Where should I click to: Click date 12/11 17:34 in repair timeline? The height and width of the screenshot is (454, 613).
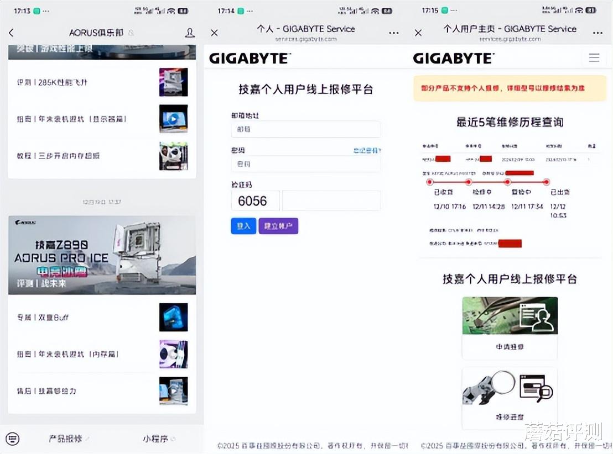coord(527,207)
